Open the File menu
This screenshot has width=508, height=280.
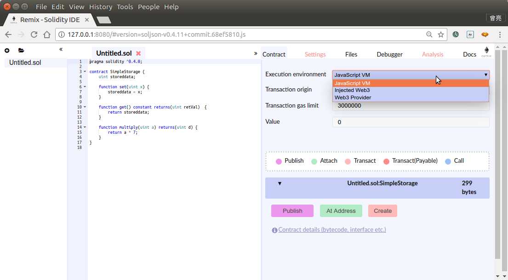[x=41, y=7]
